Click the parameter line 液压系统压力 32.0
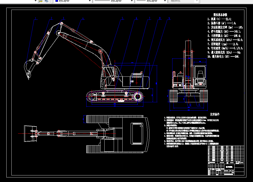This screenshot has width=253, height=182. pos(225,40)
